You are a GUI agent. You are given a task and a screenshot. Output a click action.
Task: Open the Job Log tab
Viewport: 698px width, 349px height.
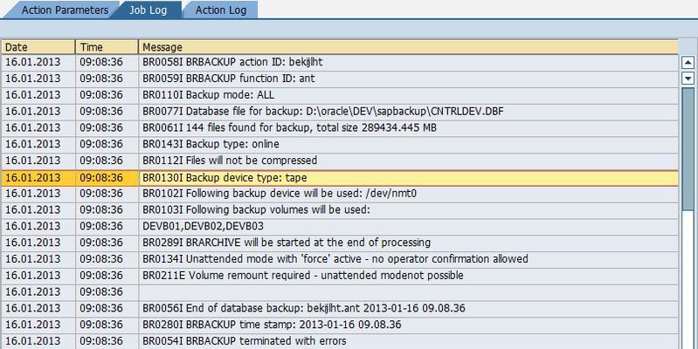(148, 10)
